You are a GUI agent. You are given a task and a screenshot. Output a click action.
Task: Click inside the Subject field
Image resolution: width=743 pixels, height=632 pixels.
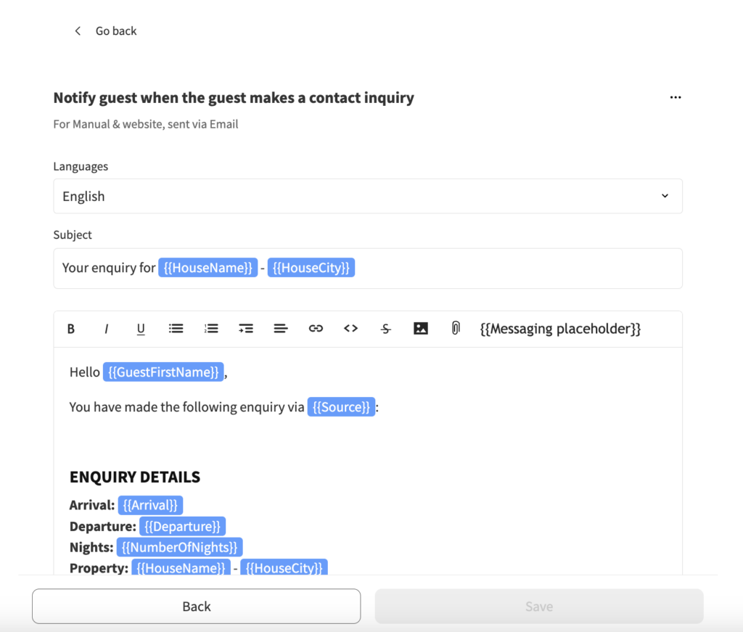(x=368, y=268)
